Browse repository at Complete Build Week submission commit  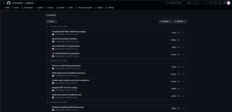[183, 33]
